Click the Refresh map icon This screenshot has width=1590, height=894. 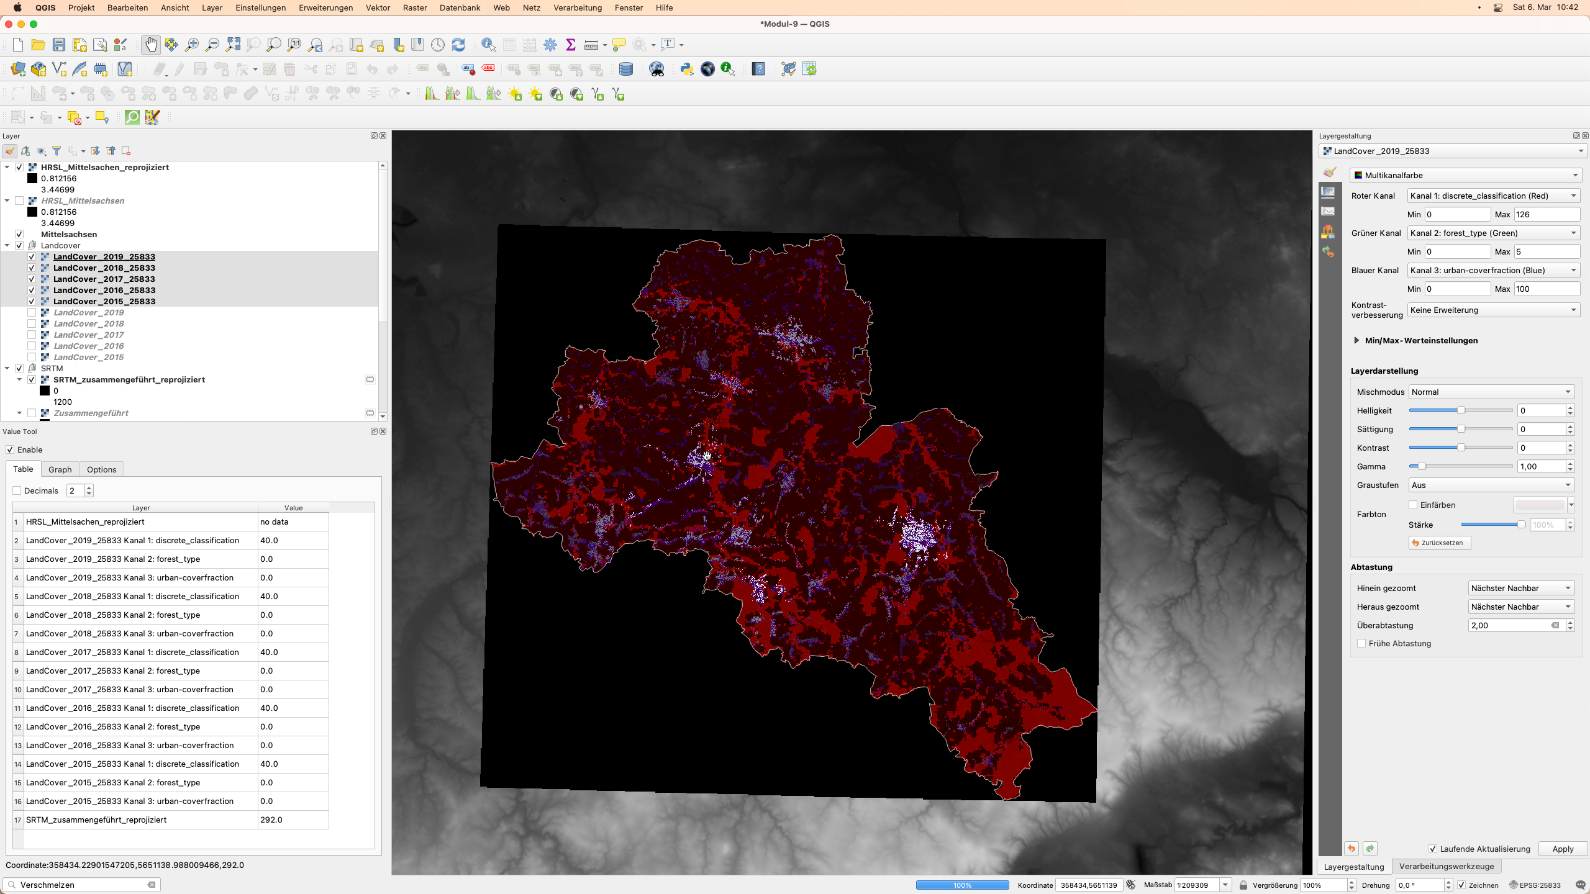point(458,45)
